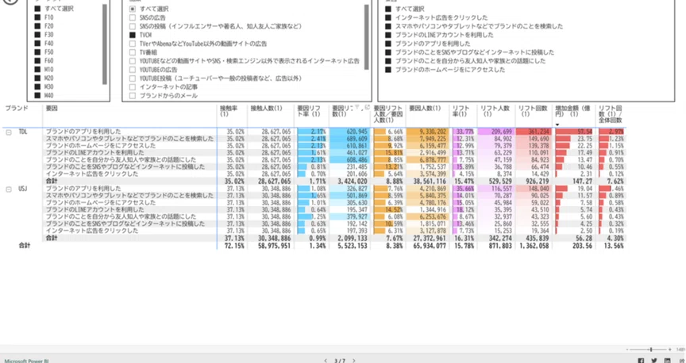The height and width of the screenshot is (363, 686).
Task: Go to the next report page
Action: pyautogui.click(x=354, y=361)
